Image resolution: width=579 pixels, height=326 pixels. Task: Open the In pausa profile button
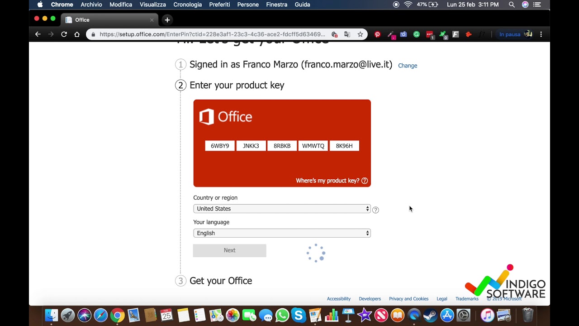(x=515, y=34)
